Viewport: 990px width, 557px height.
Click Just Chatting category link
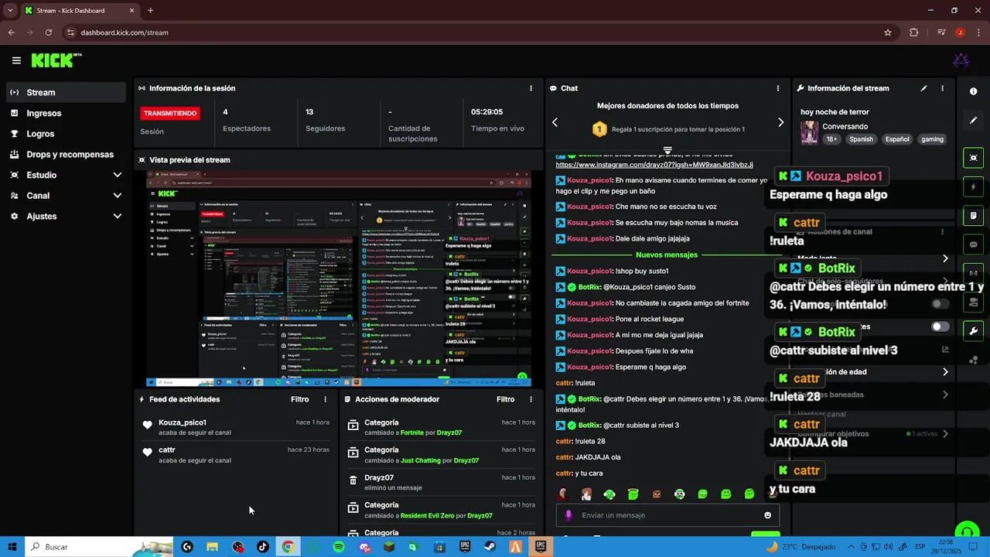[422, 460]
